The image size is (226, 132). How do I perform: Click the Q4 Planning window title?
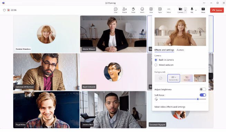110,3
